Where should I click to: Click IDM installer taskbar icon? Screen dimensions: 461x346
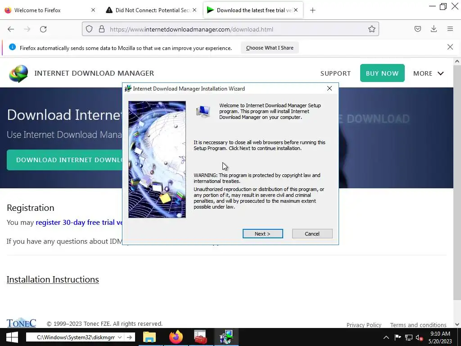coord(226,337)
